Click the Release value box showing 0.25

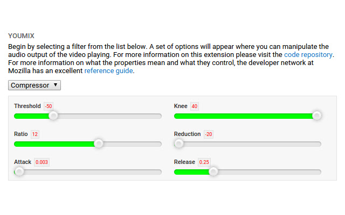click(204, 162)
